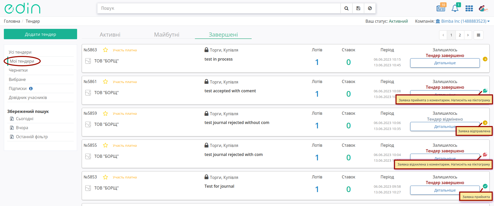Click Детальніше for tender №5853
The image size is (494, 206).
click(445, 190)
